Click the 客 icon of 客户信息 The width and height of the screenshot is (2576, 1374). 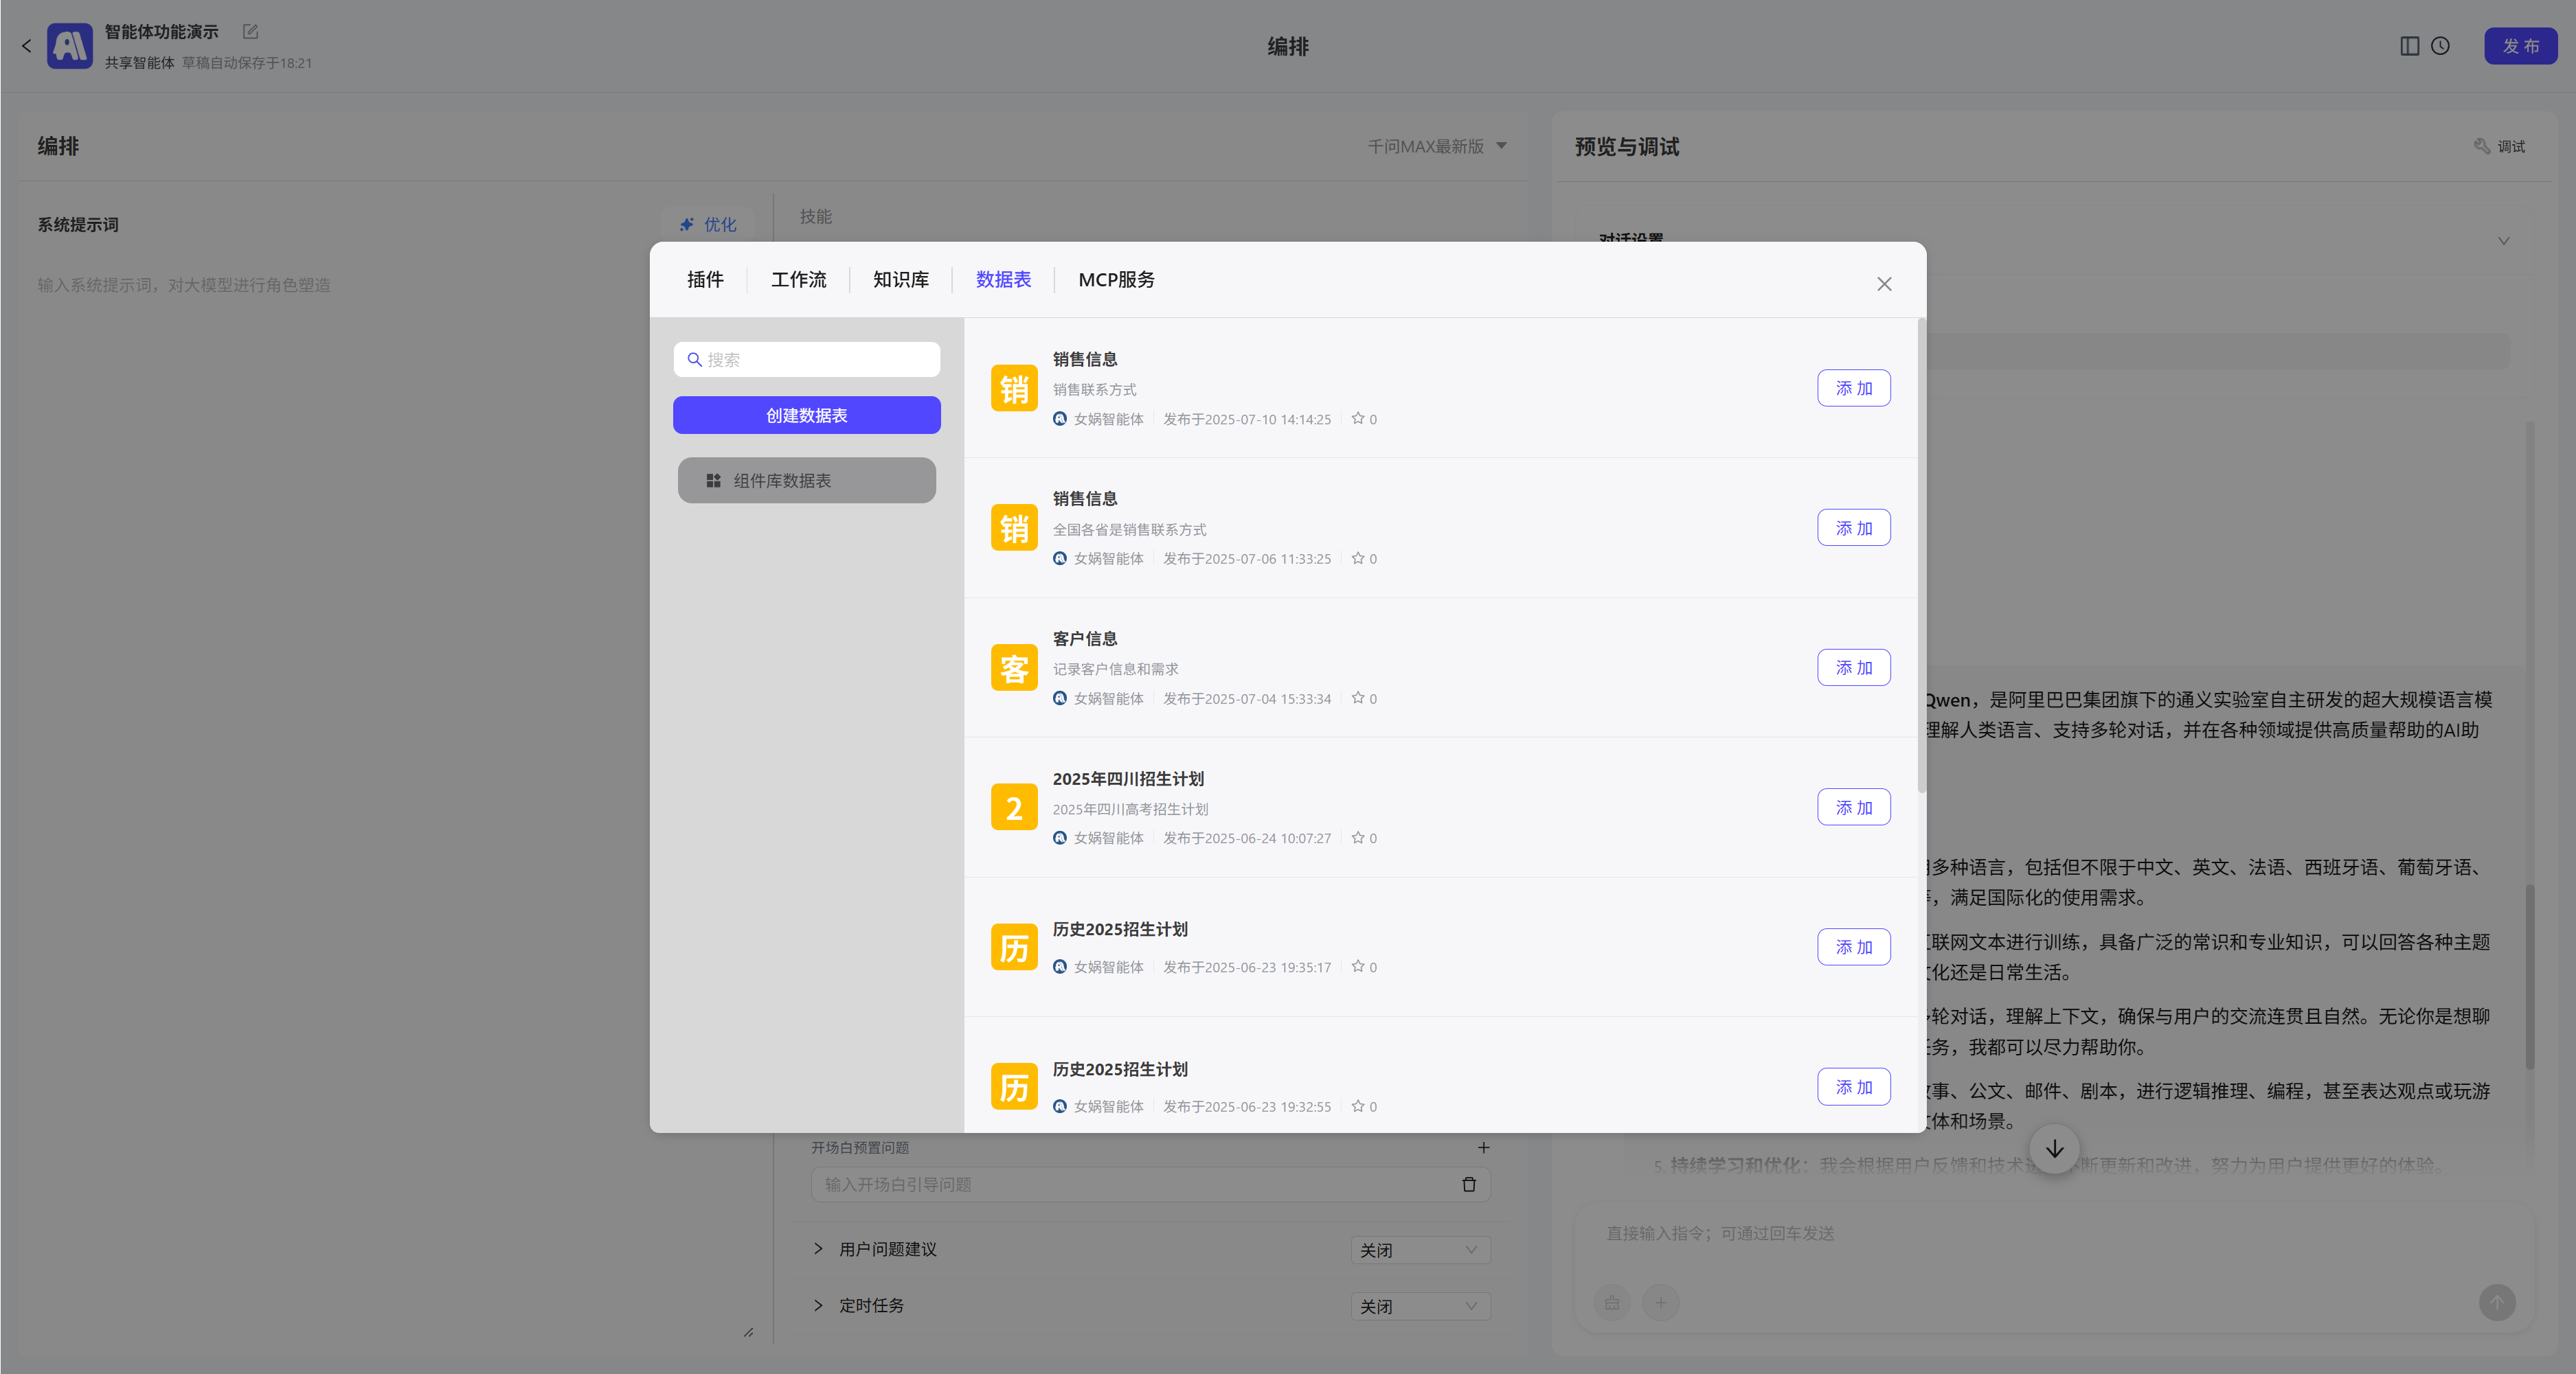(1014, 667)
